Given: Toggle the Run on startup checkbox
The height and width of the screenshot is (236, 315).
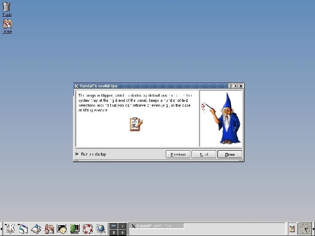Looking at the screenshot, I should coord(77,154).
